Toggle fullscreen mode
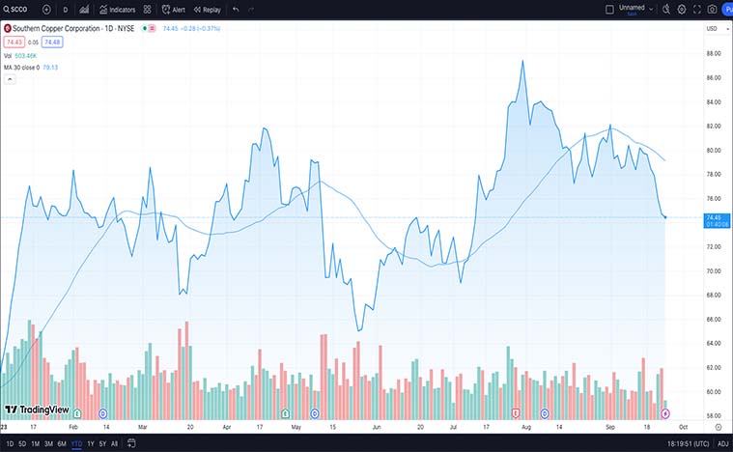Image resolution: width=733 pixels, height=452 pixels. click(x=697, y=10)
